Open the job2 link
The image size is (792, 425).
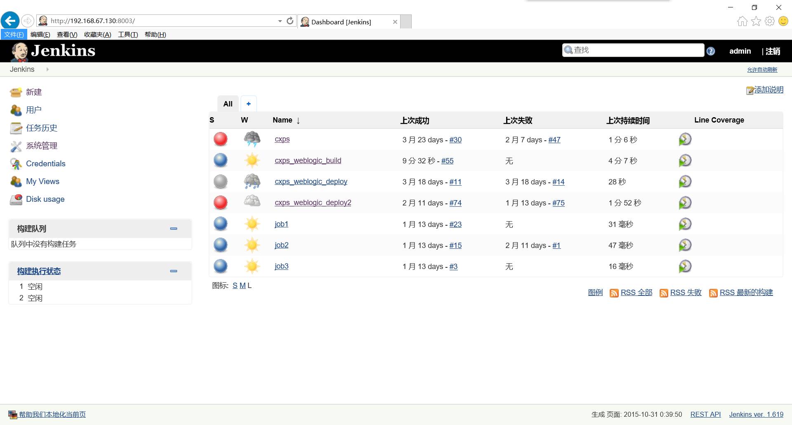click(x=282, y=245)
